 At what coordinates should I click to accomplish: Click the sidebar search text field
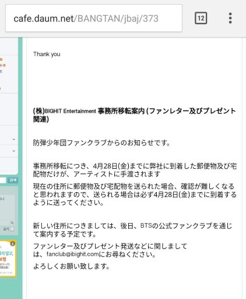point(3,180)
